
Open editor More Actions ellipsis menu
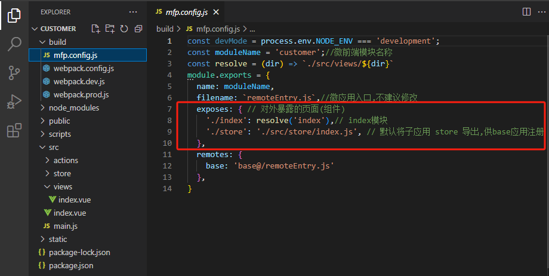(540, 12)
